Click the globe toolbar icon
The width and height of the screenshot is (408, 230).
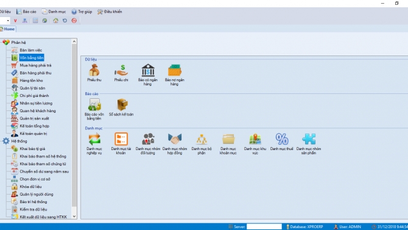pos(44,21)
